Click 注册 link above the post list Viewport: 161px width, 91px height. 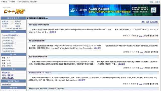point(148,22)
